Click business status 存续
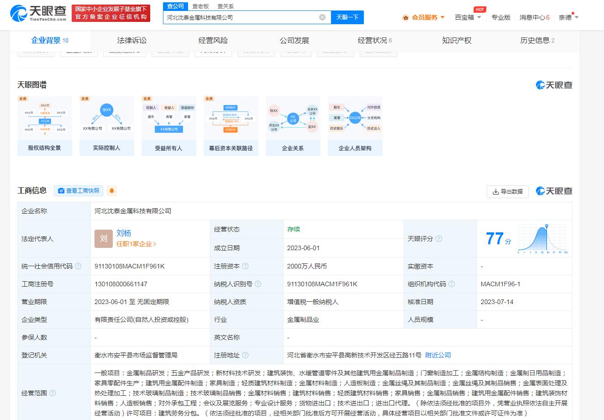This screenshot has width=604, height=420. [294, 229]
